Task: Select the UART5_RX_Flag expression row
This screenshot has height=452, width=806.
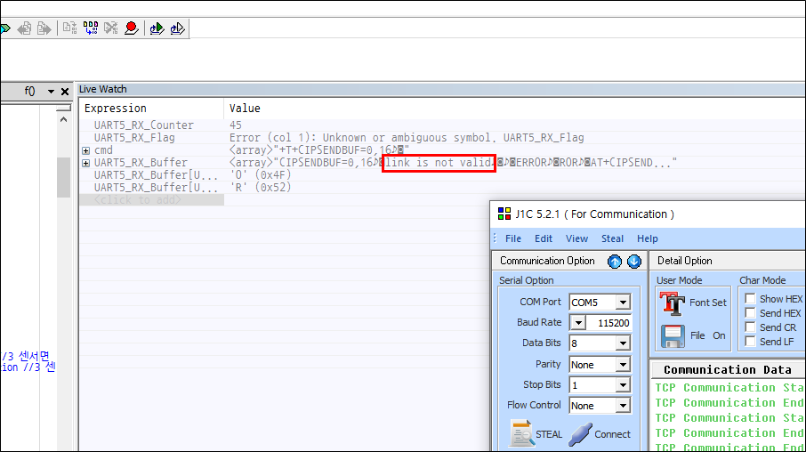Action: click(134, 138)
